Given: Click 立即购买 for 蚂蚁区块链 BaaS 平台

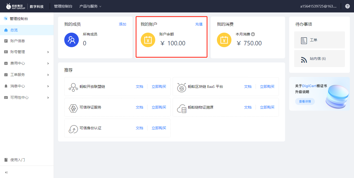Looking at the screenshot, I should pos(267,87).
